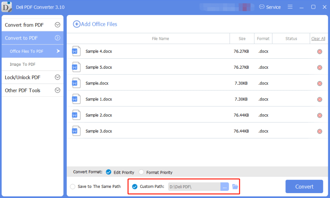Open the hamburger menu icon
This screenshot has width=330, height=198.
coord(290,7)
